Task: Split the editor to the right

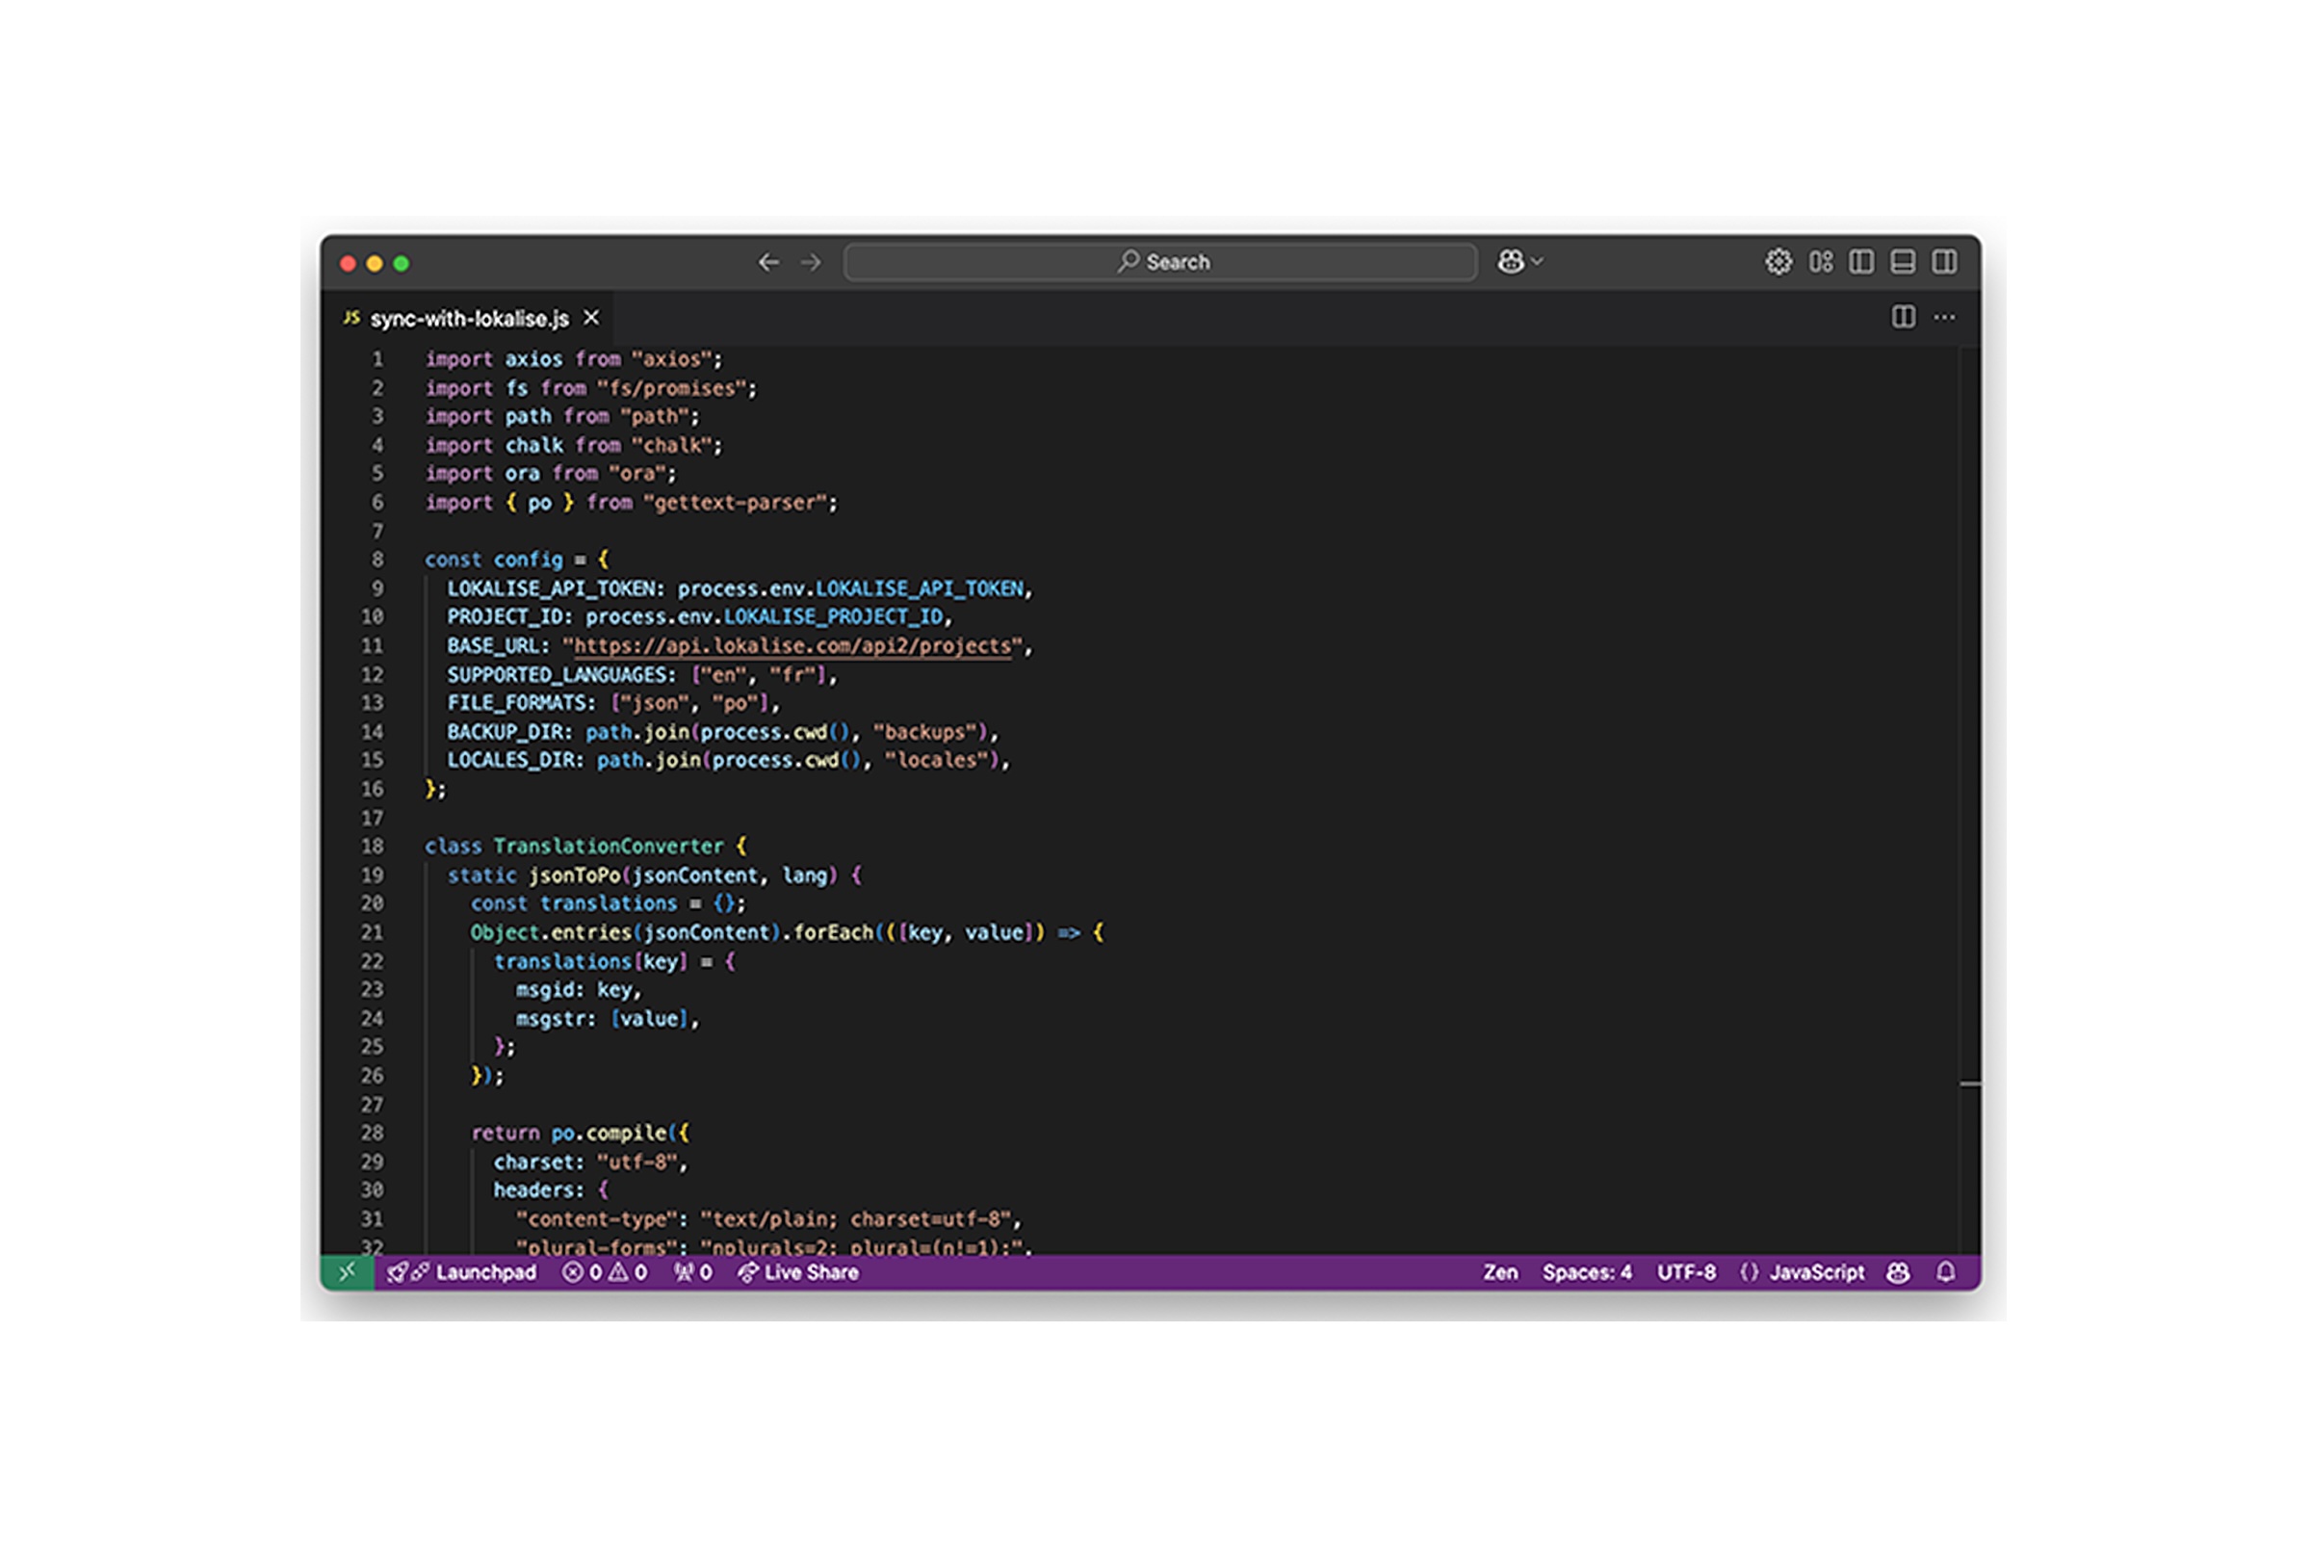Action: click(1903, 318)
